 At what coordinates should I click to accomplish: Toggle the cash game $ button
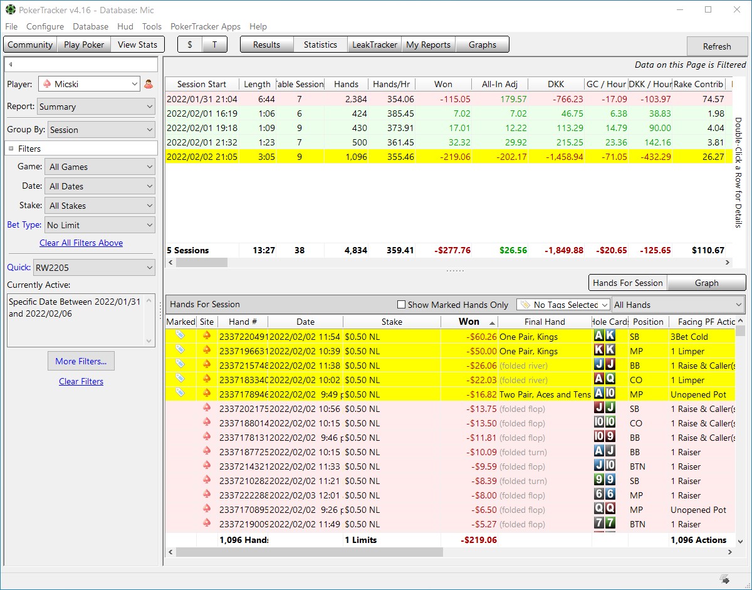tap(190, 45)
